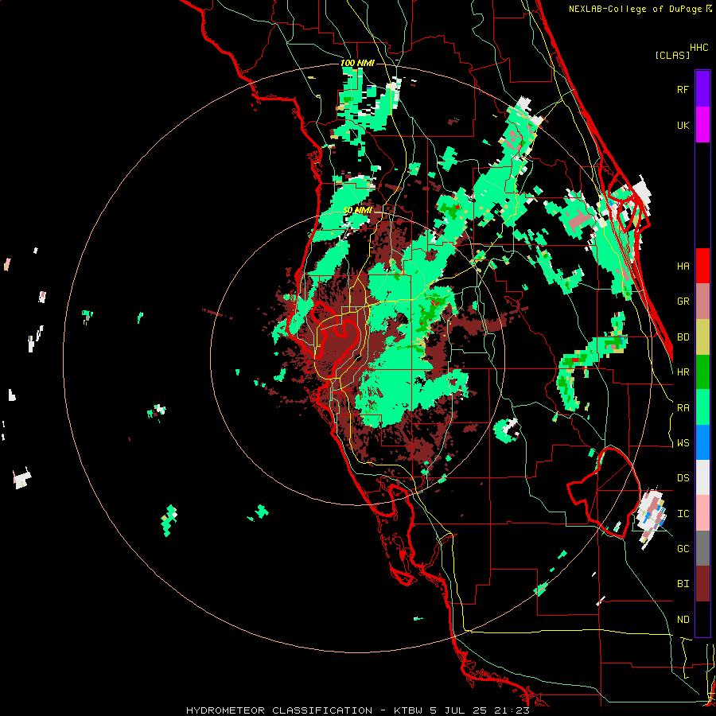716x716 pixels.
Task: Click the 'HR' legend label
Action: (x=683, y=372)
